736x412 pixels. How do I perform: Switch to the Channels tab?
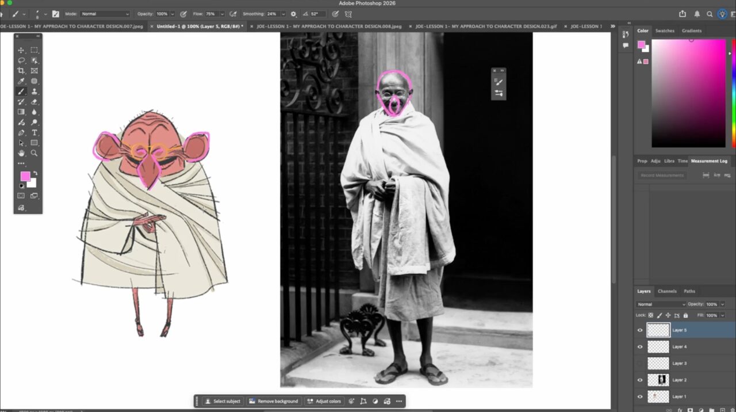pos(667,291)
